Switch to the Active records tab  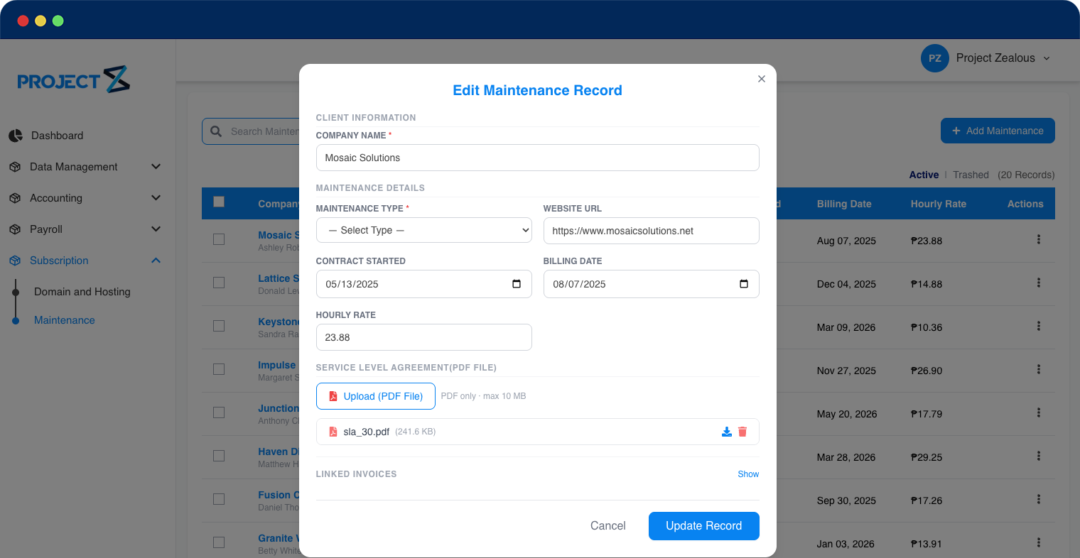tap(924, 175)
